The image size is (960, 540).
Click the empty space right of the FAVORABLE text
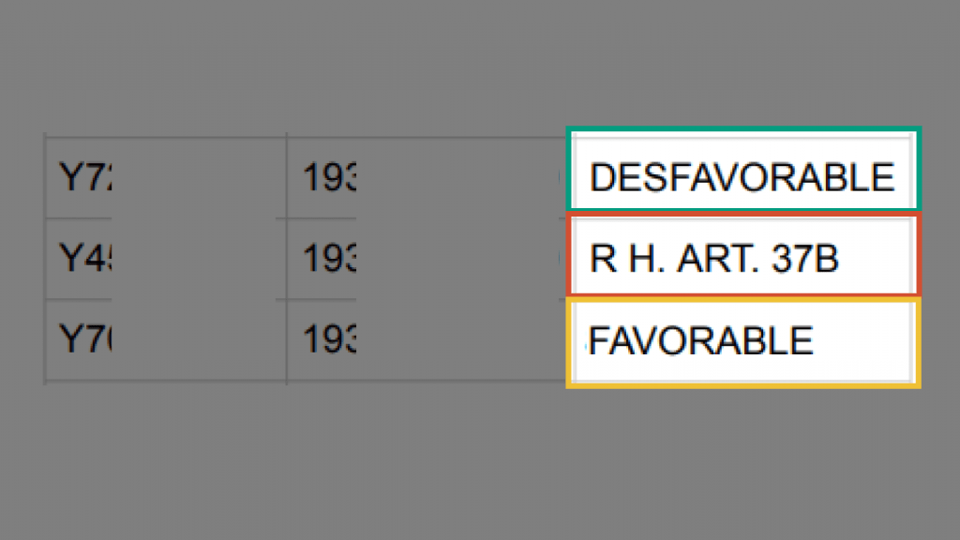(863, 340)
